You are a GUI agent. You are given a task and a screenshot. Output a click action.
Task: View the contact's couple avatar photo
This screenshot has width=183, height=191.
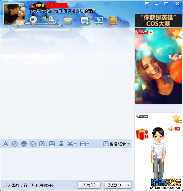14,14
